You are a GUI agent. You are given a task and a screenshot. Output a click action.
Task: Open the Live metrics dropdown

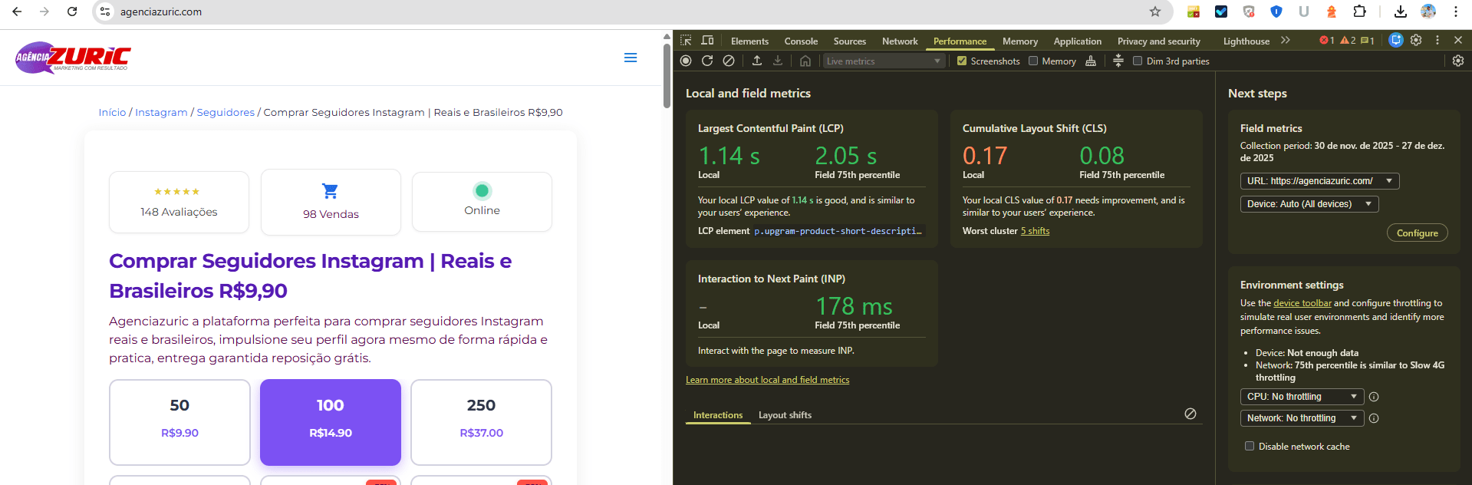884,61
